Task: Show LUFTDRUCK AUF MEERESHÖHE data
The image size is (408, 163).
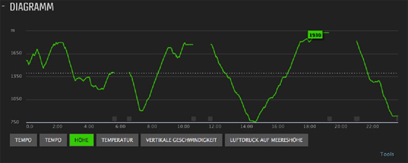Action: (266, 140)
